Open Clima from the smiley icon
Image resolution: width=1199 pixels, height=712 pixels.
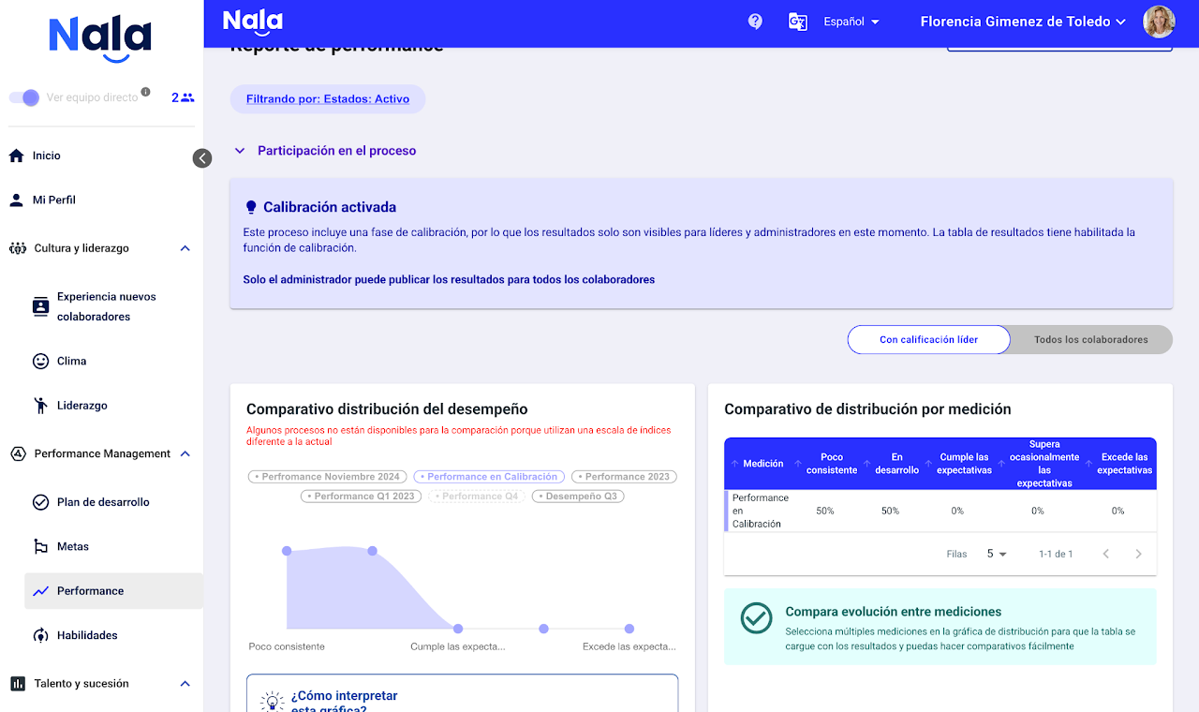[x=40, y=361]
